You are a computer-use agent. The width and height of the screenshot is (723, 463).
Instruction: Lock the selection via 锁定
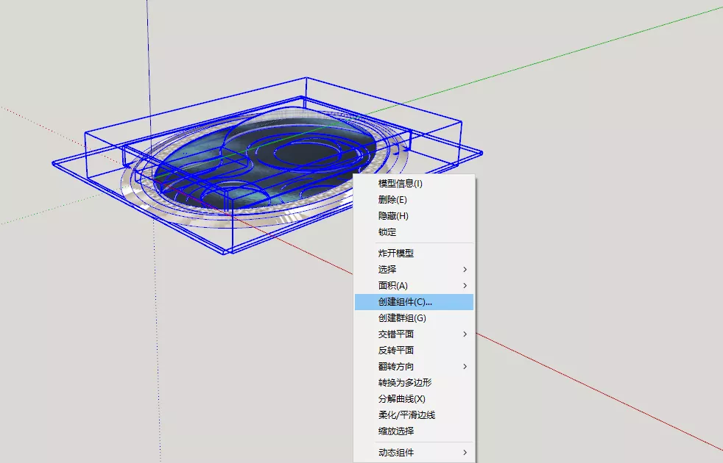pyautogui.click(x=387, y=232)
